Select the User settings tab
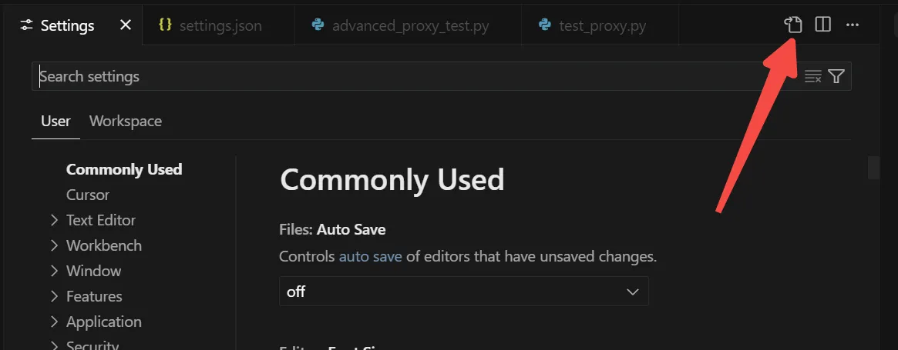This screenshot has width=898, height=350. coord(55,122)
